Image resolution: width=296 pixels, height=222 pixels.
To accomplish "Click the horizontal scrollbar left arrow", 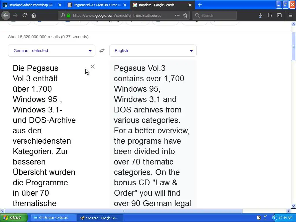I will pos(2,211).
